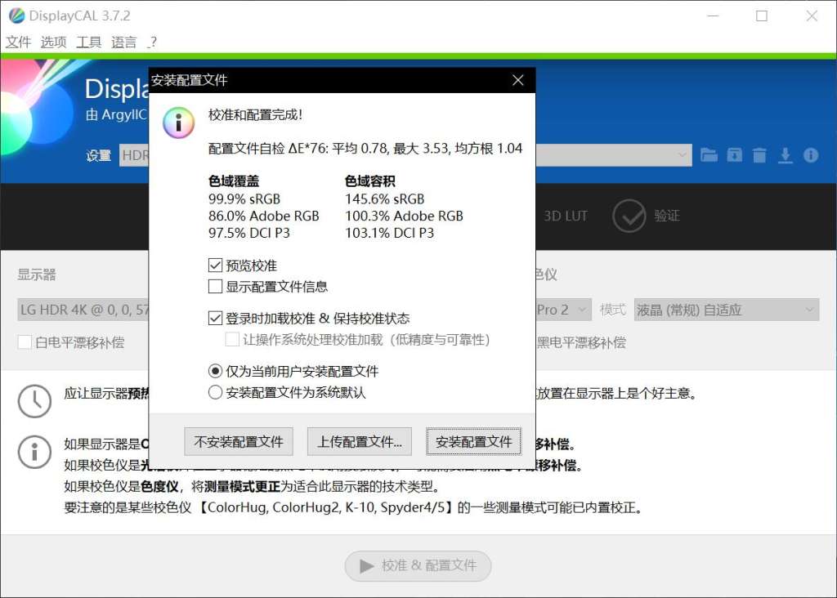
Task: Switch to the 3D LUT tab
Action: pos(566,216)
